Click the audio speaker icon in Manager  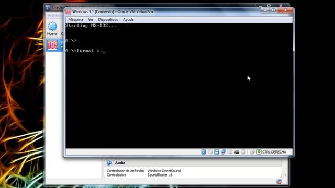109,163
